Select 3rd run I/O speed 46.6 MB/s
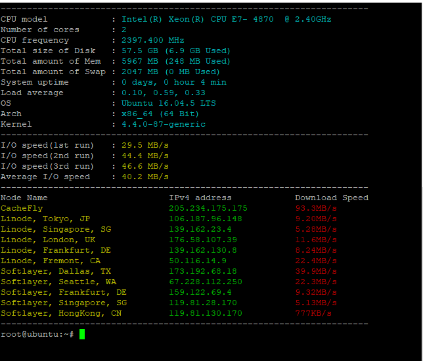Image resolution: width=423 pixels, height=361 pixels. point(145,166)
